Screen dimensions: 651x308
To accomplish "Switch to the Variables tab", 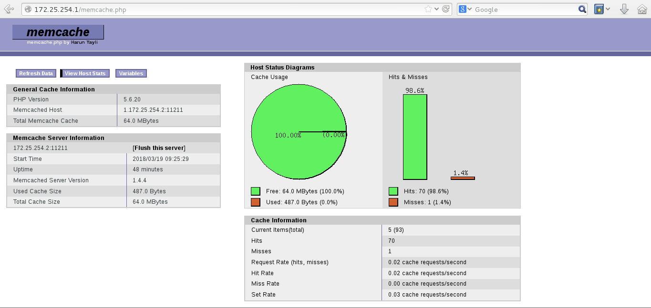I will point(131,73).
